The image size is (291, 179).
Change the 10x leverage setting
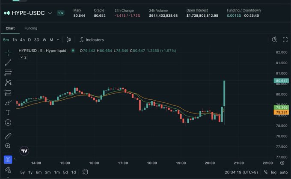click(61, 13)
